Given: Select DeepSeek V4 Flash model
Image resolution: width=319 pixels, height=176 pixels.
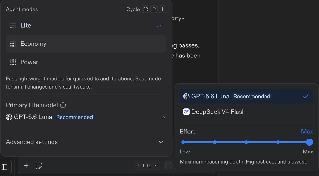Looking at the screenshot, I should click(246, 112).
